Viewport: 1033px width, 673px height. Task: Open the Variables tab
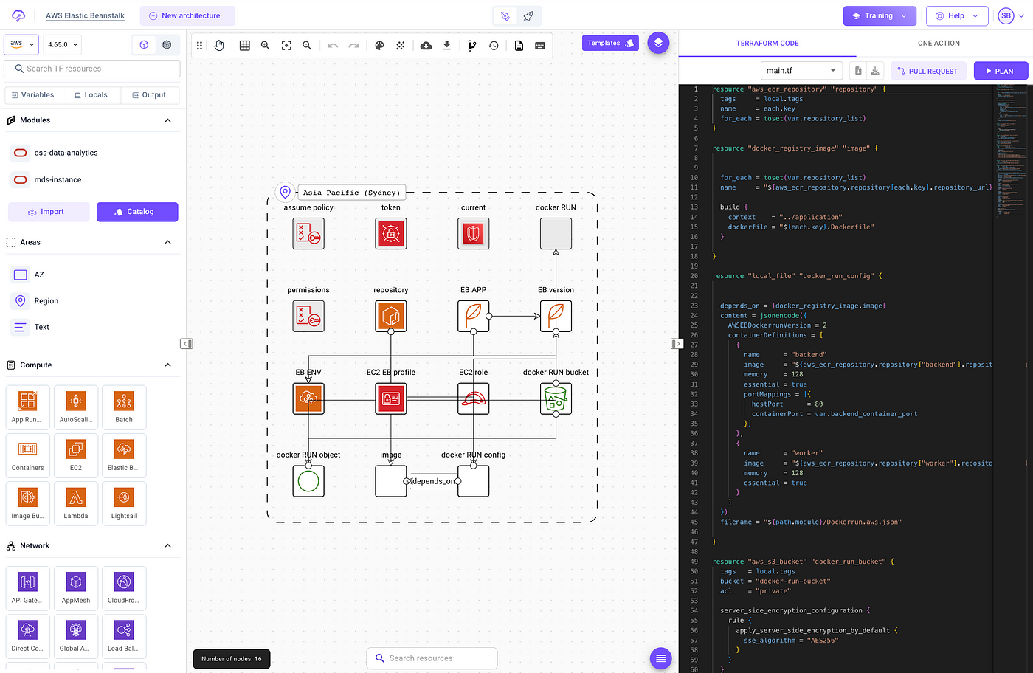(x=33, y=95)
